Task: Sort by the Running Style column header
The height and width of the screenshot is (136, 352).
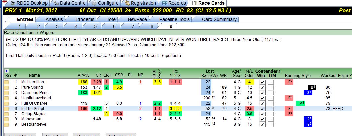Action: point(298,75)
